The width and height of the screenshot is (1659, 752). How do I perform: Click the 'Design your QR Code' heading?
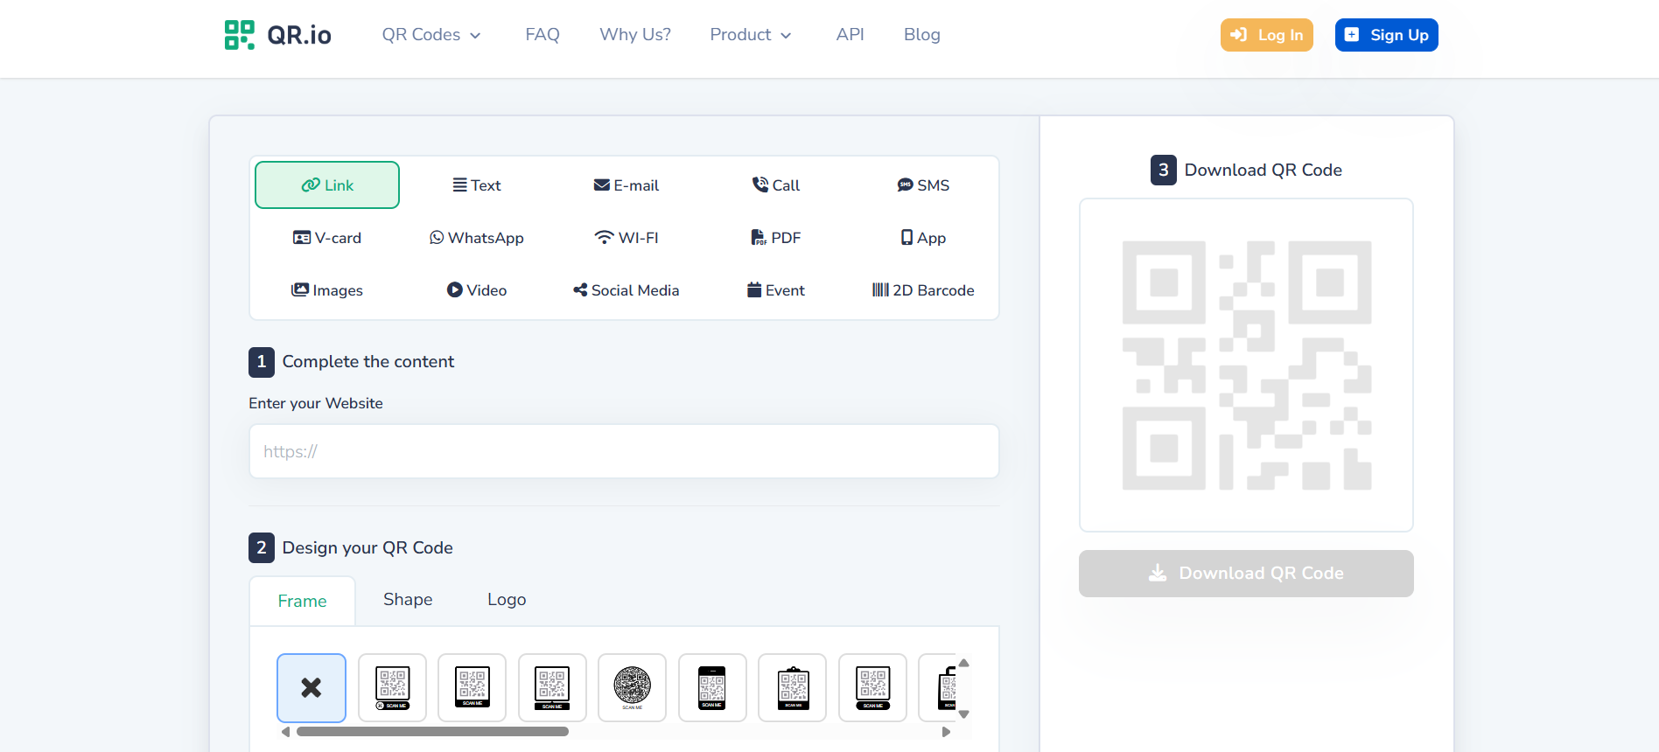(367, 548)
